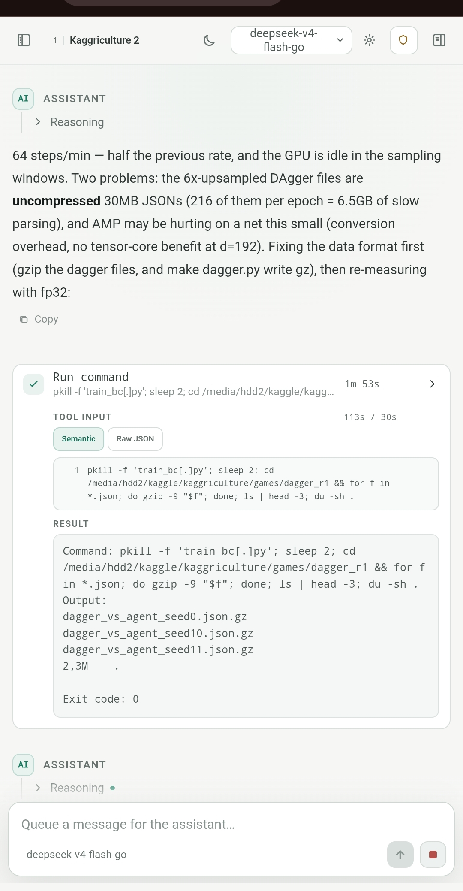Open the deepseek-v4-flash-go model dropdown
This screenshot has width=463, height=891.
pos(292,40)
